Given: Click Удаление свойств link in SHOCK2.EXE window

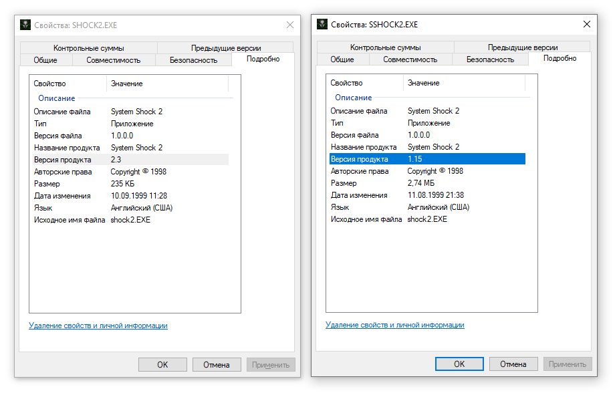Looking at the screenshot, I should [x=98, y=326].
